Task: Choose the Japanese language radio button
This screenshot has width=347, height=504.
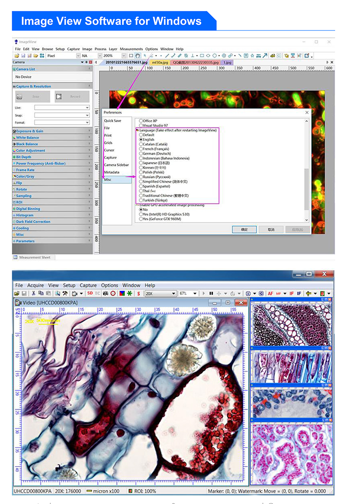Action: click(x=141, y=163)
